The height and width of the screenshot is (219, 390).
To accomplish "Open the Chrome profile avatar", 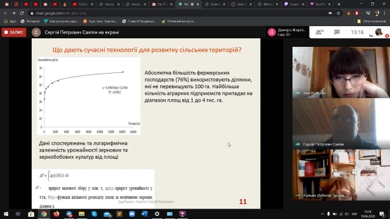I will pyautogui.click(x=377, y=13).
